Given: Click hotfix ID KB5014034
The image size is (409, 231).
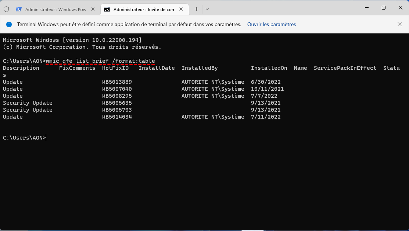Looking at the screenshot, I should [x=117, y=117].
